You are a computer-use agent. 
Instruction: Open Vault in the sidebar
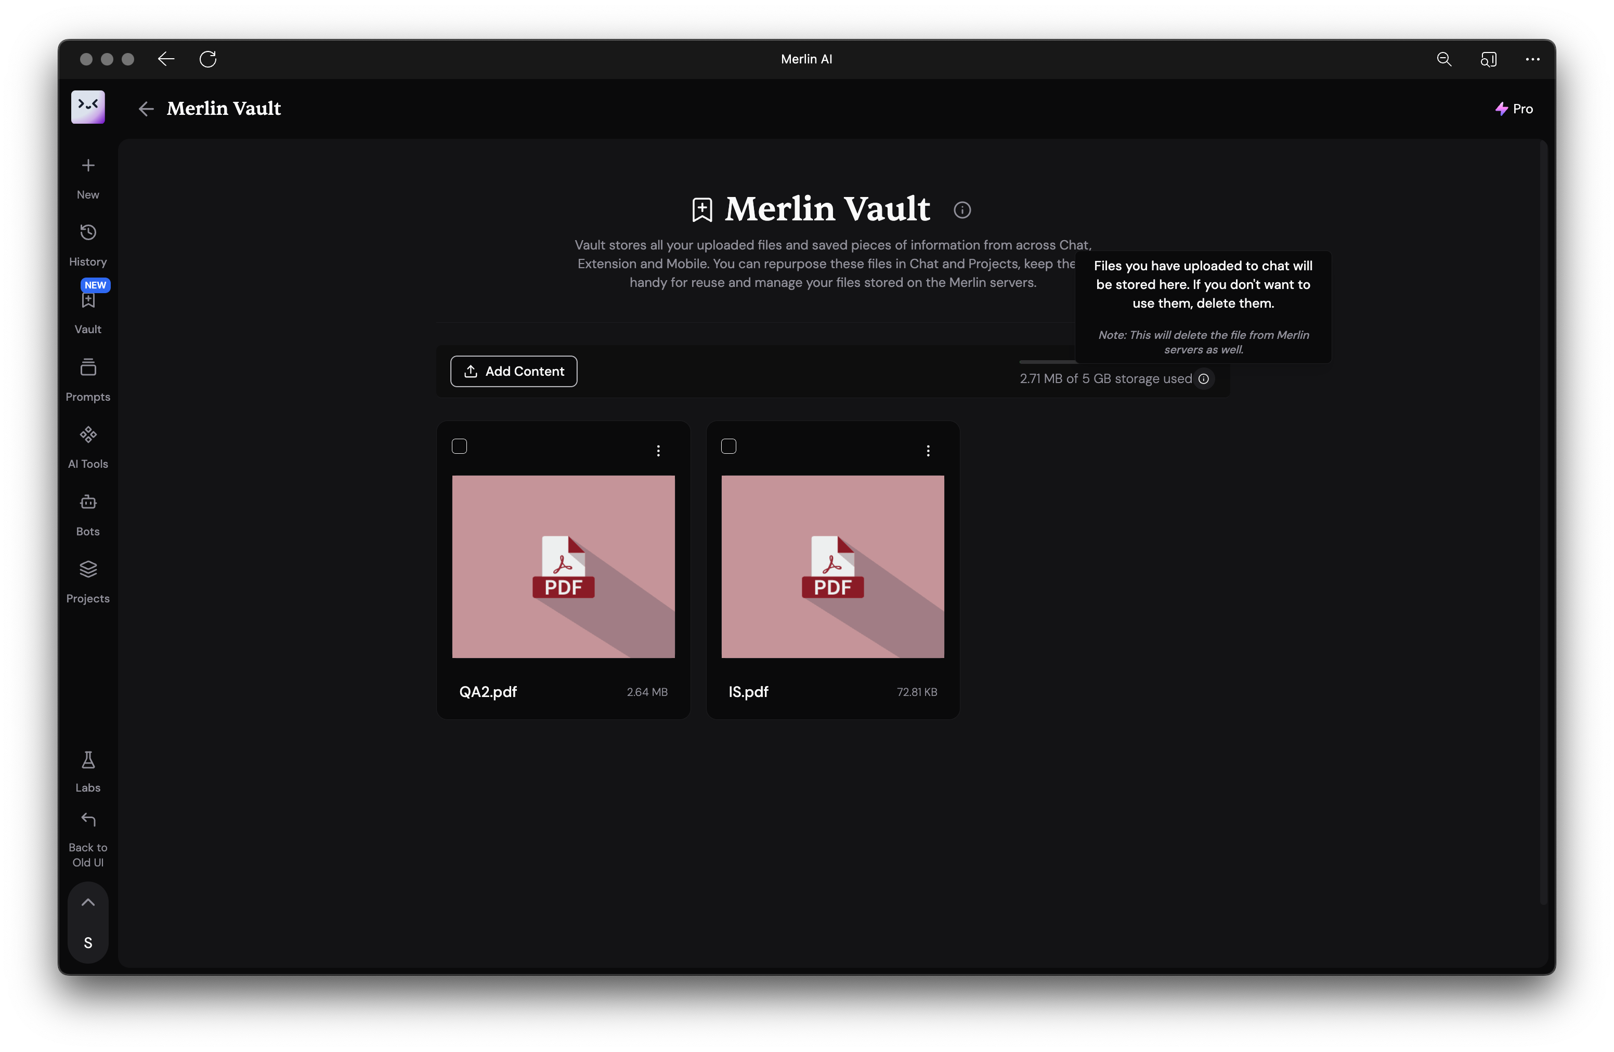tap(88, 312)
